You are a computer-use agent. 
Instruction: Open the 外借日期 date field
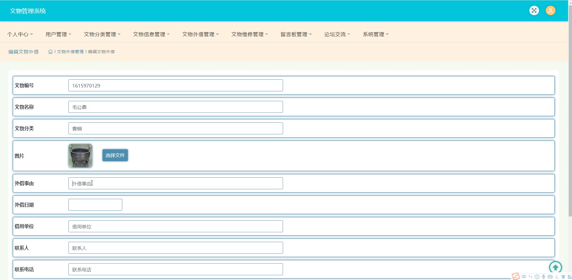pos(95,205)
